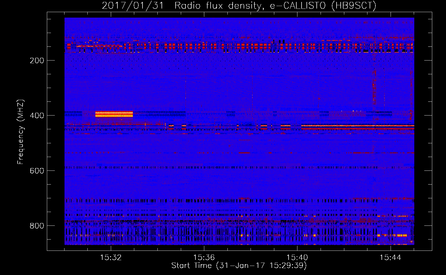446x275 pixels.
Task: Click the long red emission band near 440 MHz
Action: point(358,127)
